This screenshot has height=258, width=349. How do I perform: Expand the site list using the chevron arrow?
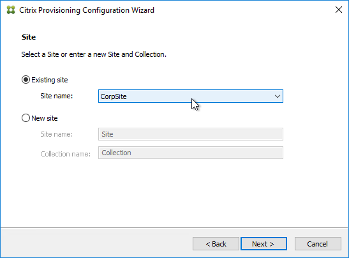pyautogui.click(x=278, y=96)
